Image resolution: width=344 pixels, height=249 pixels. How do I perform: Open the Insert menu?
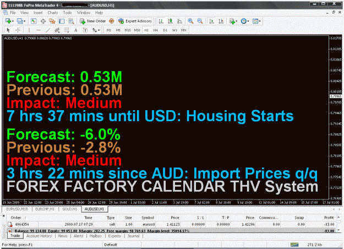(38, 13)
